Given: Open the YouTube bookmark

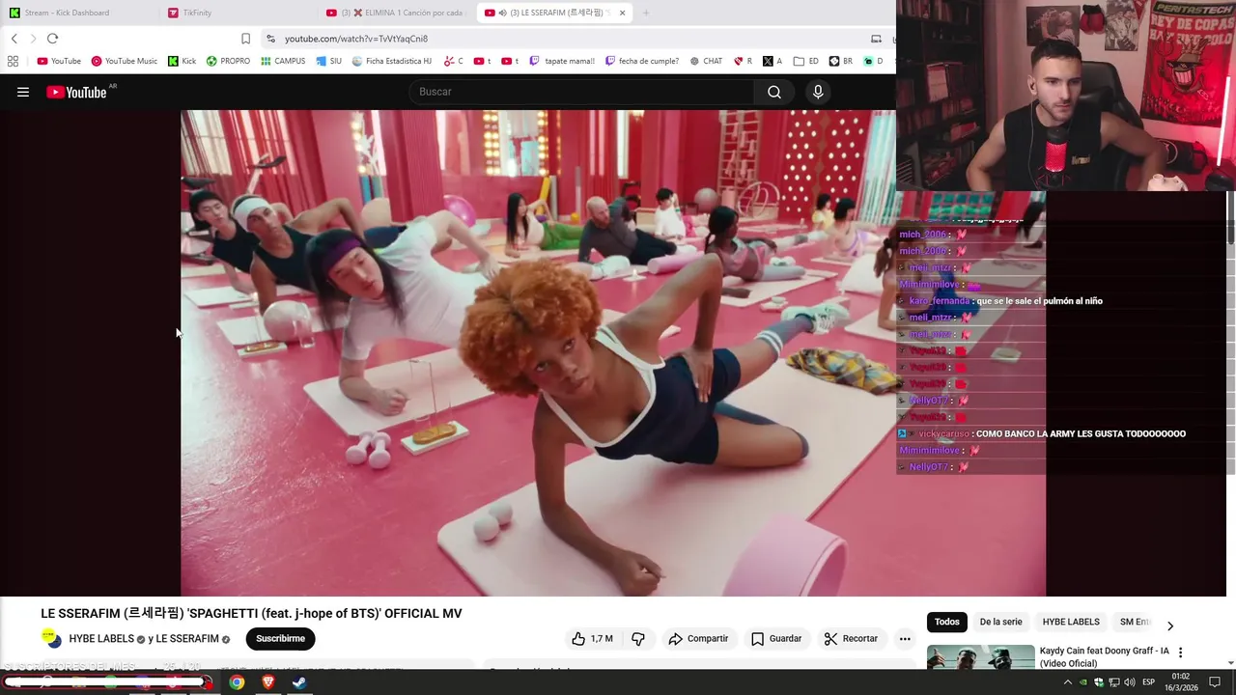Looking at the screenshot, I should 59,61.
